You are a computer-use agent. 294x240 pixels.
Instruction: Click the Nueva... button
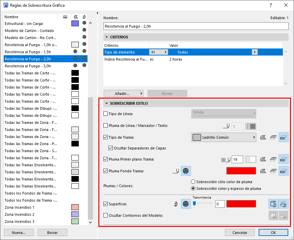pyautogui.click(x=19, y=233)
